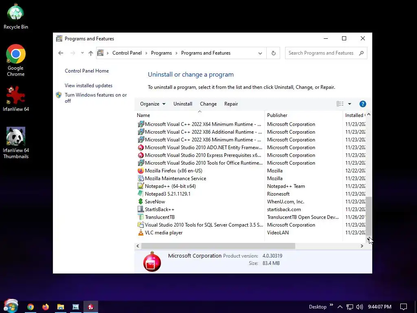
Task: Expand the chevron after Control Panel breadcrumb
Action: pyautogui.click(x=146, y=53)
